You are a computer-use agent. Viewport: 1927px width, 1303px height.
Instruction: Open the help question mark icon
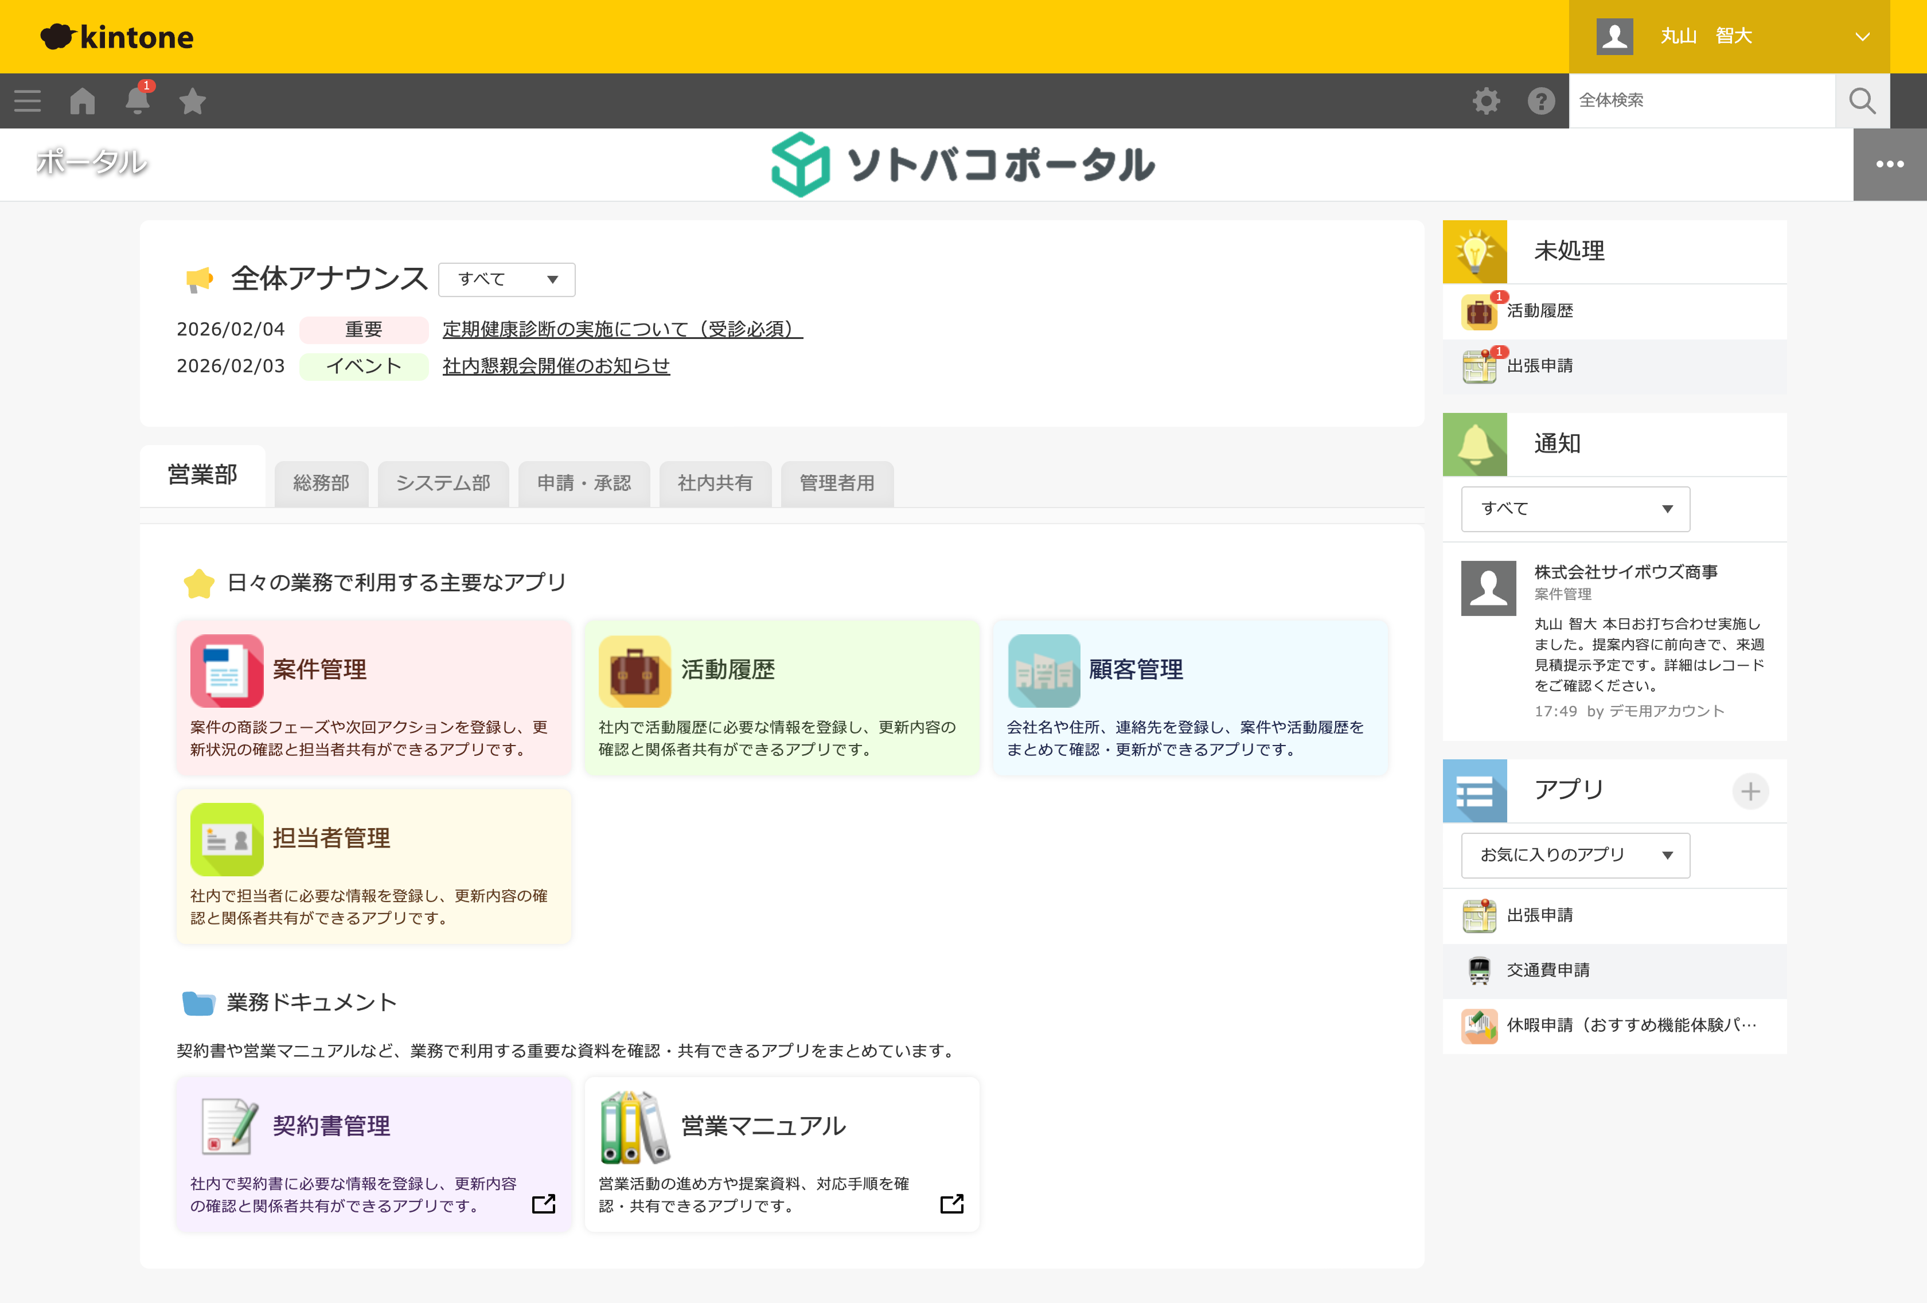1540,100
